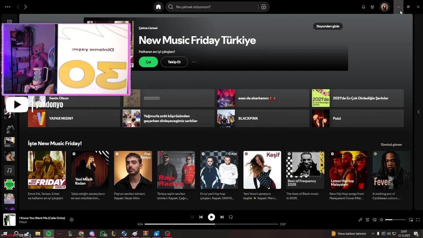Open the Browse icon in search bar

click(x=264, y=7)
